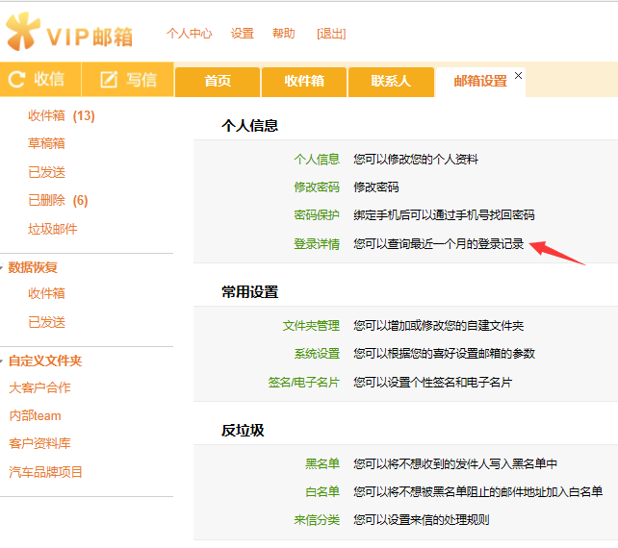This screenshot has width=618, height=548.
Task: Click the 登录详情 settings link
Action: click(x=317, y=244)
